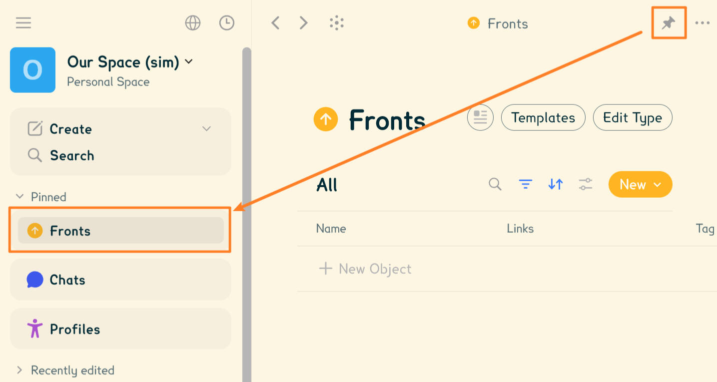717x382 pixels.
Task: Open the three-dot options menu
Action: [x=703, y=22]
